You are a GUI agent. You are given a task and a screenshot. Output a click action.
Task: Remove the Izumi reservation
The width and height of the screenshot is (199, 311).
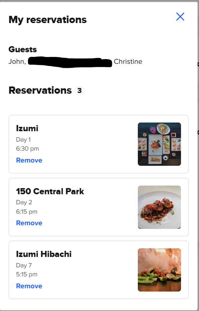pos(29,160)
